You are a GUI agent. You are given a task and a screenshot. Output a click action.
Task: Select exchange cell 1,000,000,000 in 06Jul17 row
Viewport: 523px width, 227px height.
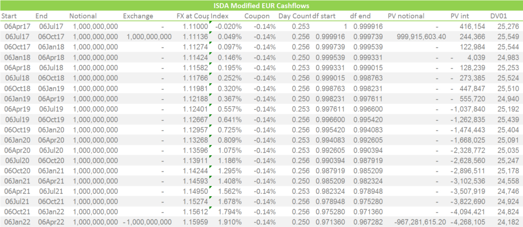pos(149,37)
